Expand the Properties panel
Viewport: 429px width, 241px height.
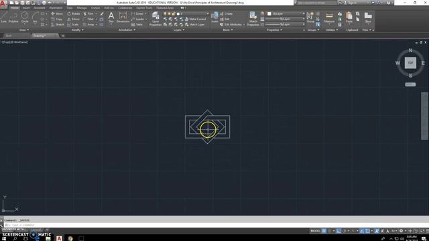[x=274, y=29]
